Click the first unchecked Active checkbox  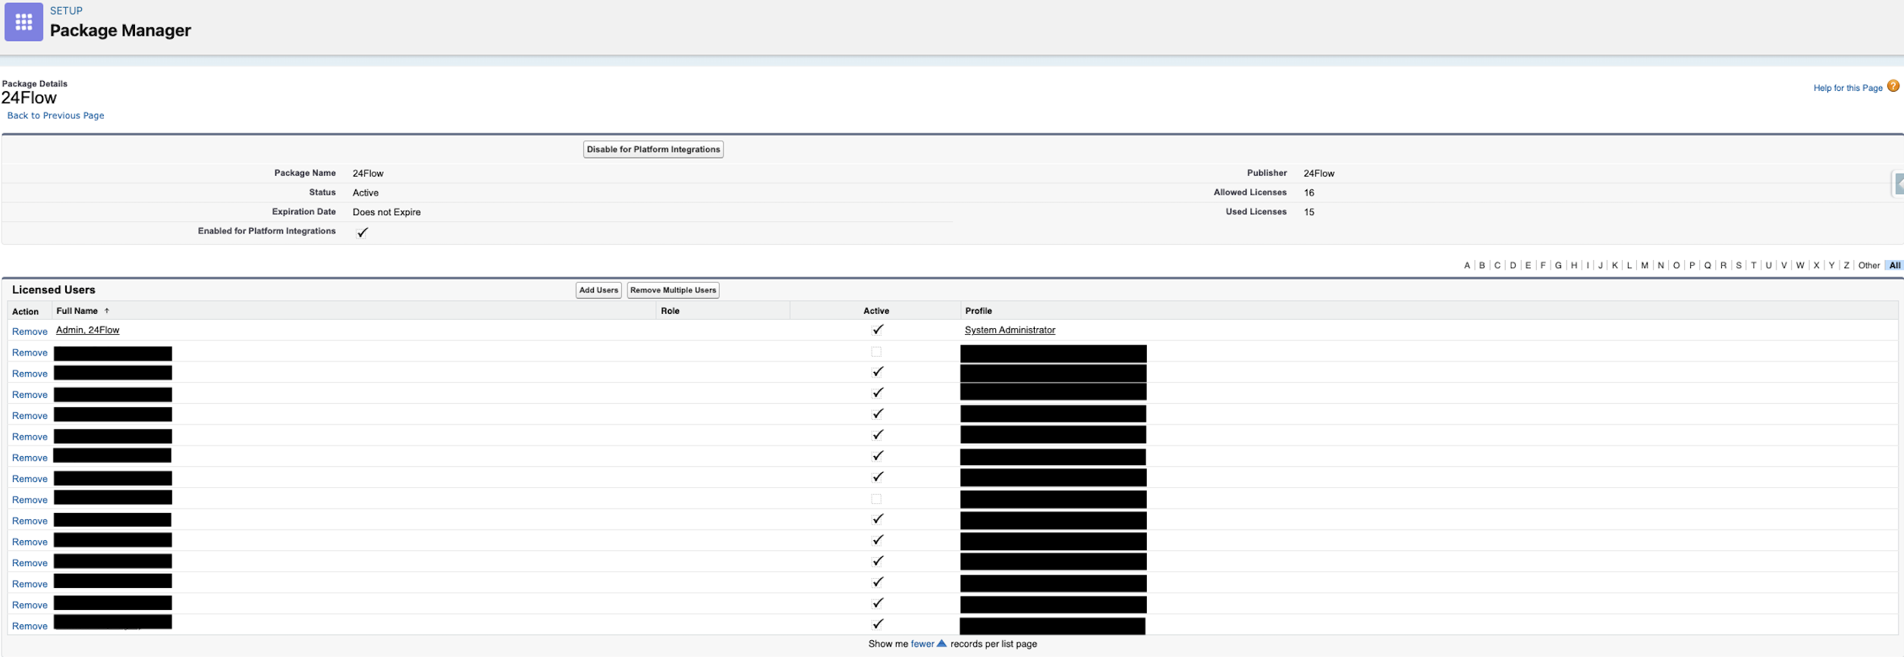click(x=876, y=352)
